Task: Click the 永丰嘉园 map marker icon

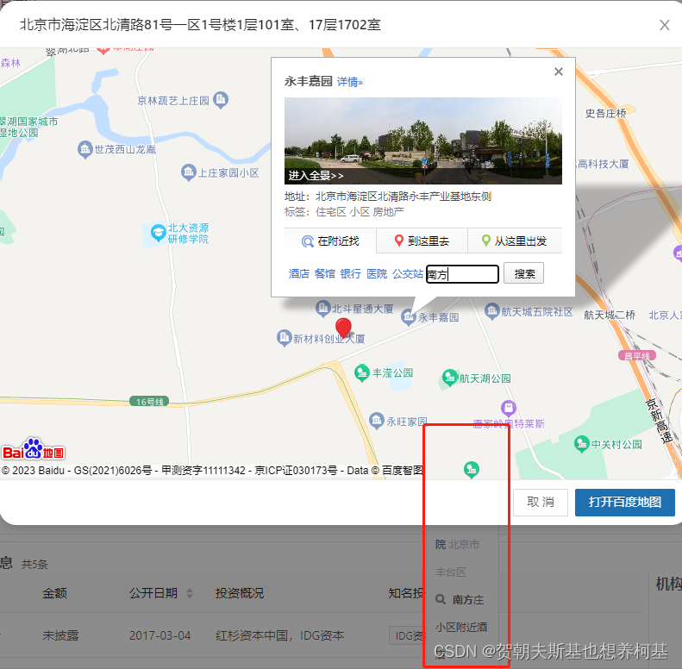Action: pos(408,317)
